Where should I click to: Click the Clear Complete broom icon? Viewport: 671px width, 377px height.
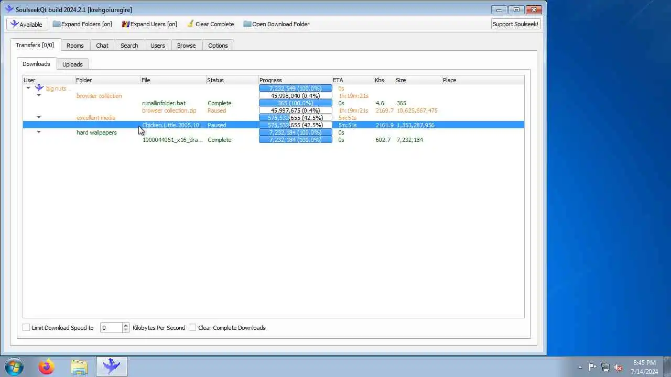point(191,24)
